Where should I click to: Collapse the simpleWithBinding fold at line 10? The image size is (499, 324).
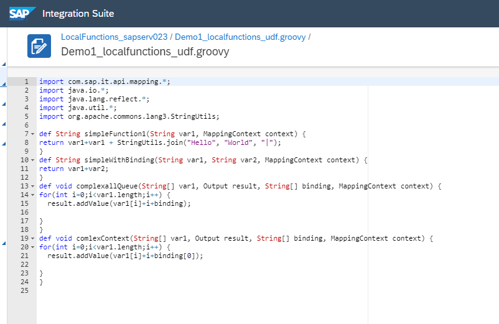(32, 160)
